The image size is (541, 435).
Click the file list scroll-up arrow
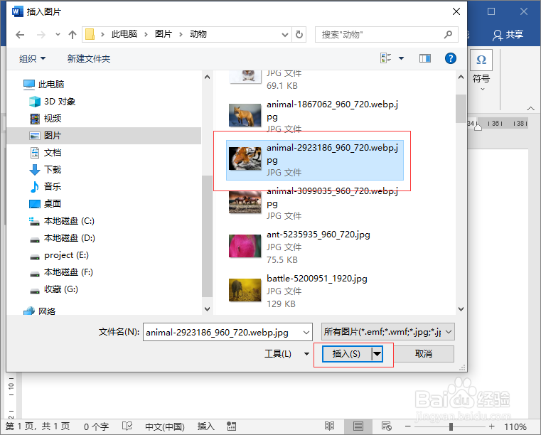click(x=461, y=77)
